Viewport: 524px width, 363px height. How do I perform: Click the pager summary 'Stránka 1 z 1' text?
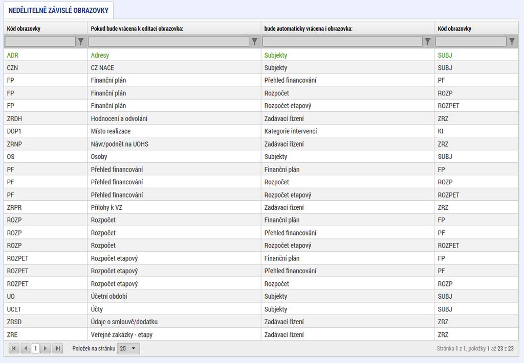451,348
